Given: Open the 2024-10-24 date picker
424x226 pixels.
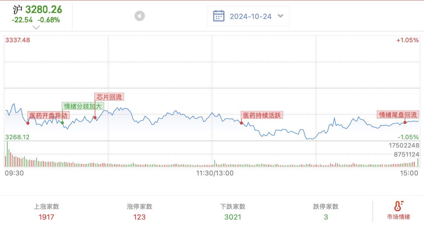Looking at the screenshot, I should pyautogui.click(x=250, y=16).
